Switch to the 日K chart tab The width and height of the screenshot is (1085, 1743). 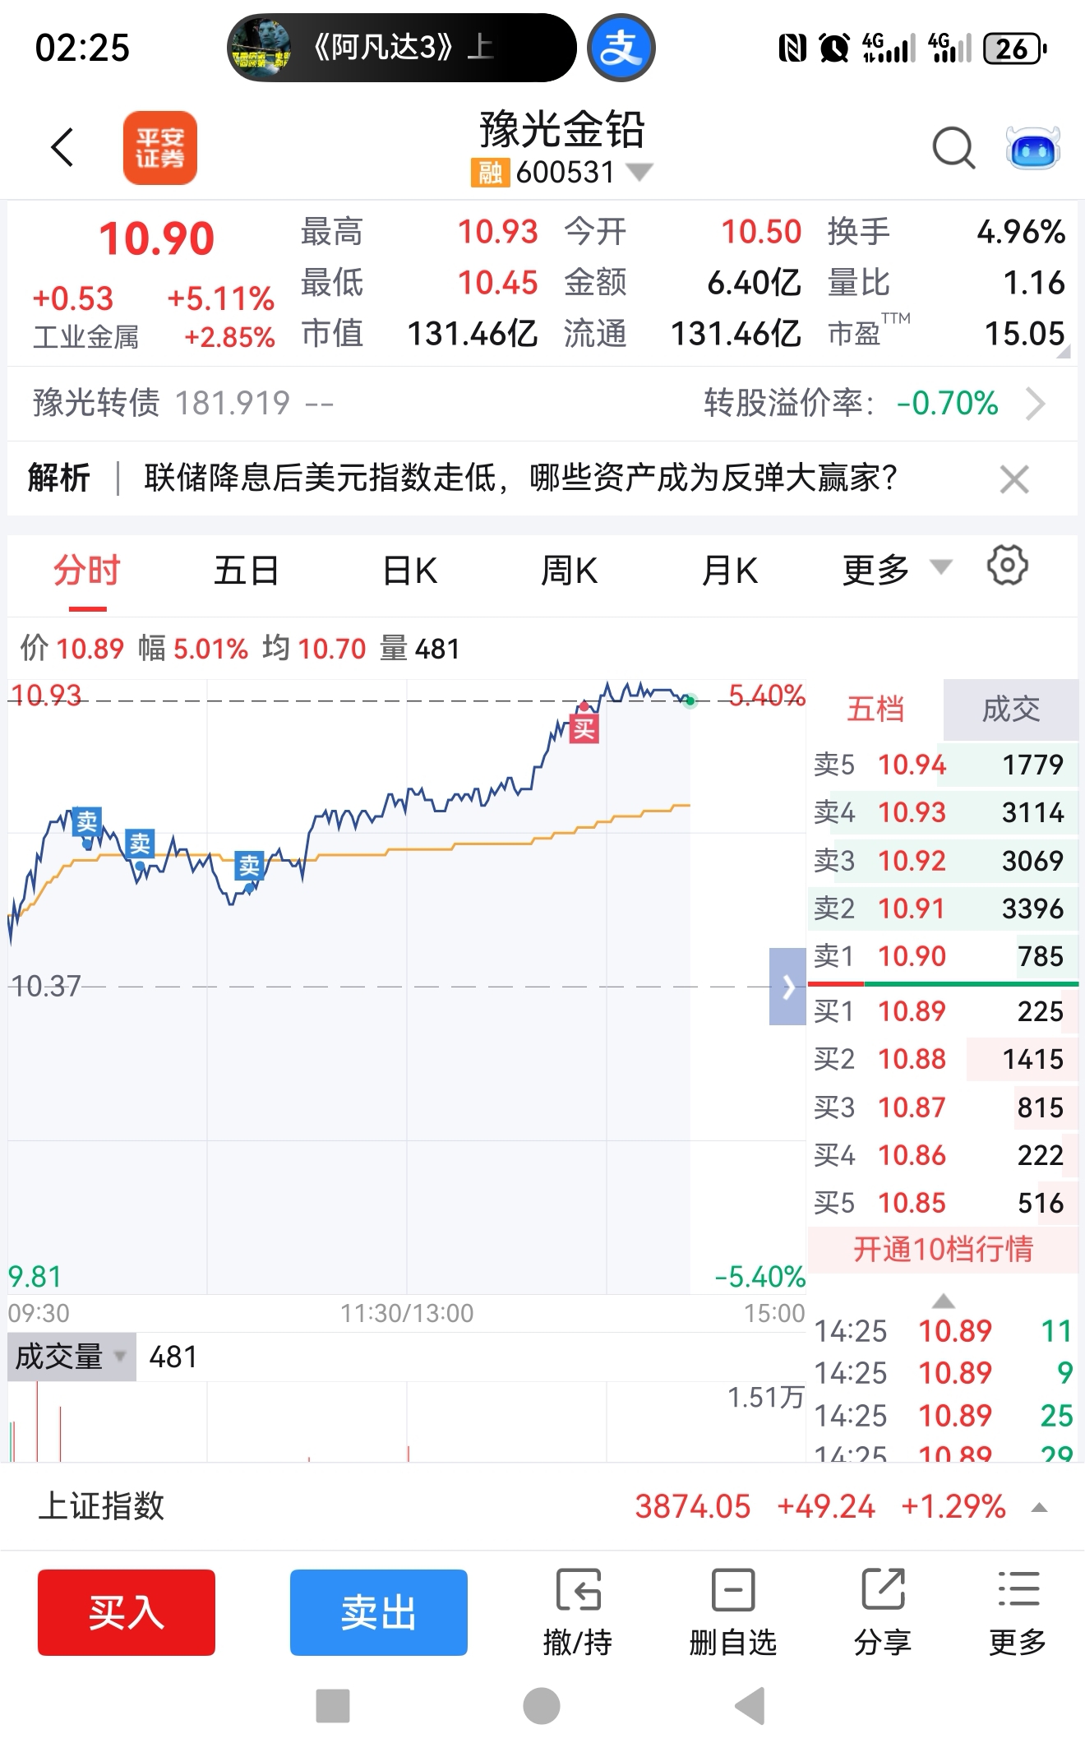tap(410, 570)
